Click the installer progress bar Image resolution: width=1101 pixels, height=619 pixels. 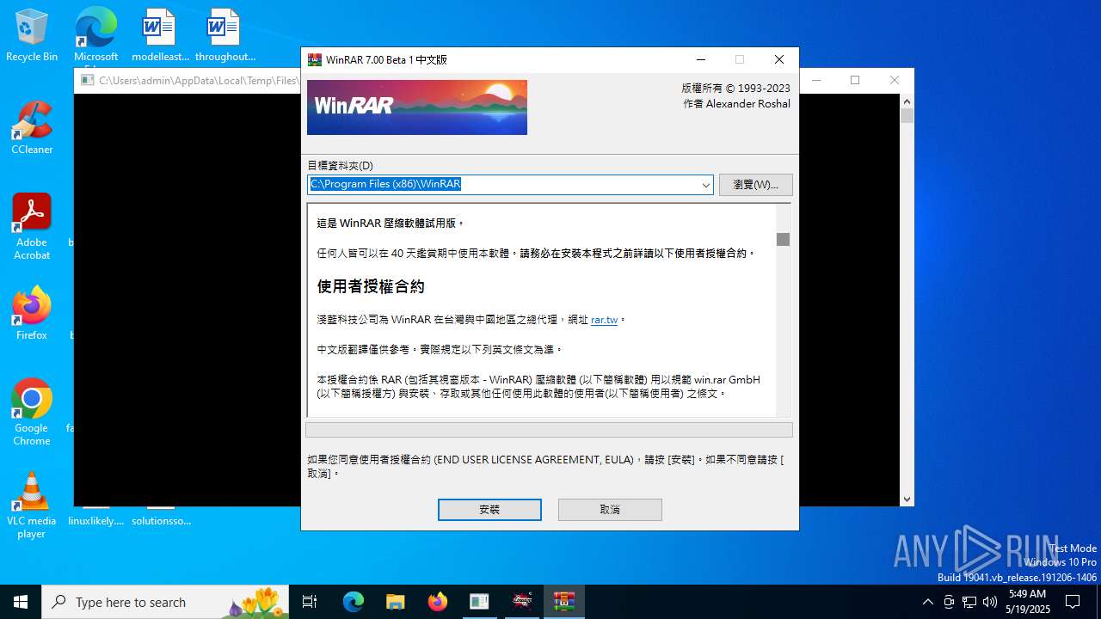tap(549, 430)
